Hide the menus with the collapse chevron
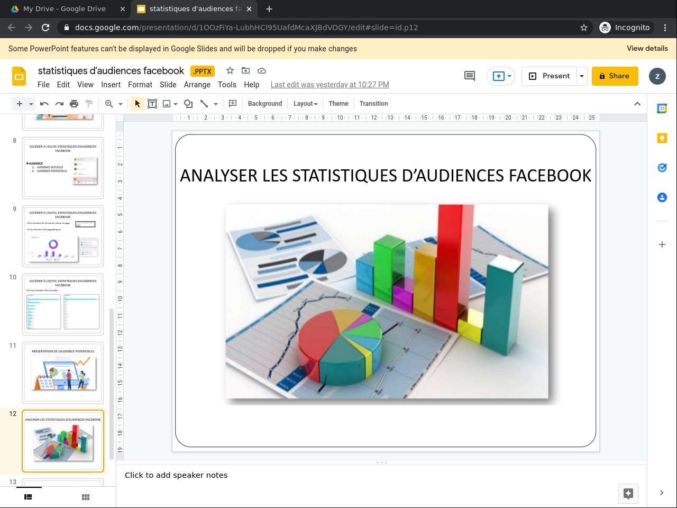Image resolution: width=677 pixels, height=508 pixels. (x=637, y=104)
